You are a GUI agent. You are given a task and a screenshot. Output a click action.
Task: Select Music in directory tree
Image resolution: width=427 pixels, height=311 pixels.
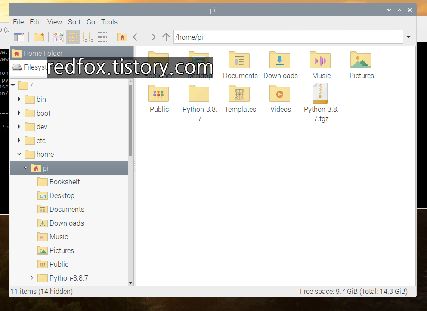pyautogui.click(x=59, y=237)
